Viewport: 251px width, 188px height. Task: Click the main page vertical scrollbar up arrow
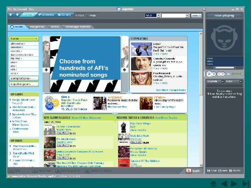pyautogui.click(x=201, y=33)
